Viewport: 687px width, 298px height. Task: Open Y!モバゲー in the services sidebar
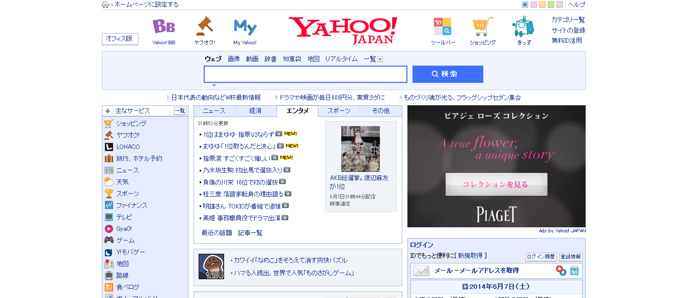130,252
